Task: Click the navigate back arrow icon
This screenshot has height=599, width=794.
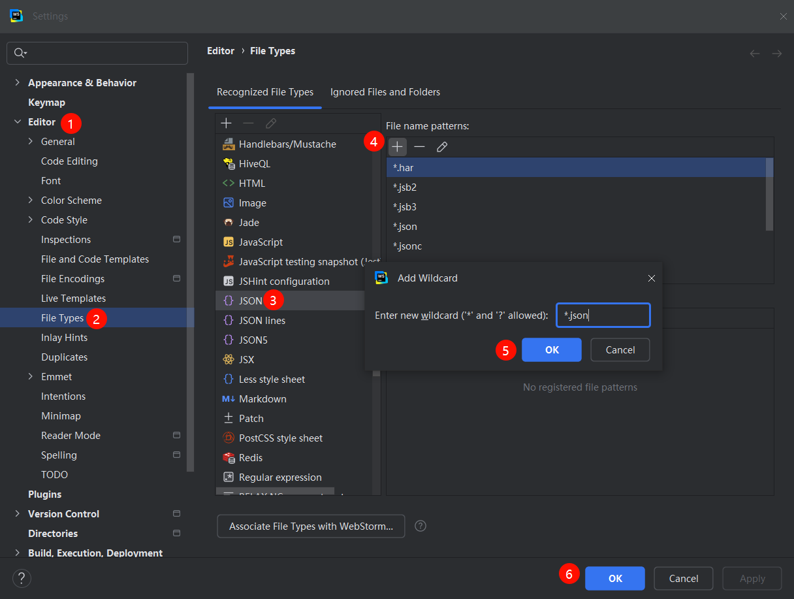Action: [755, 54]
